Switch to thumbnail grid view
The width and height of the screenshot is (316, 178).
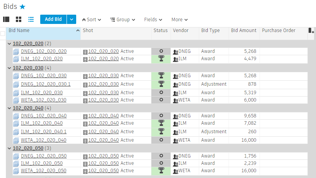19,19
